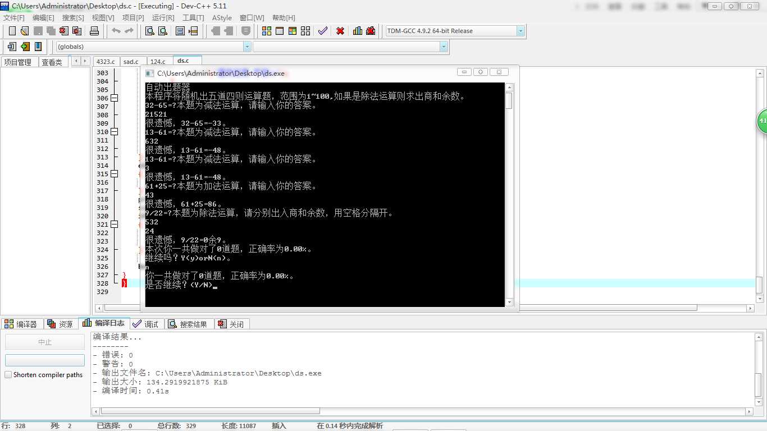Collapse the code fold at line 321

[115, 224]
